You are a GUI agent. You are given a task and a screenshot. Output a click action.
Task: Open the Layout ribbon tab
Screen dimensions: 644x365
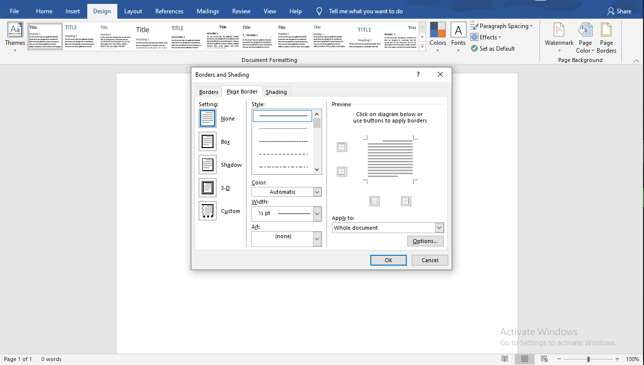[133, 11]
